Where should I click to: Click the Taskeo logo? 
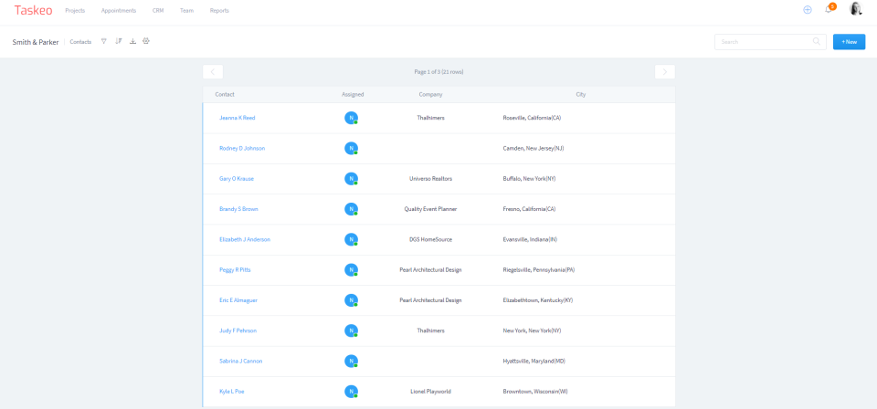coord(33,10)
